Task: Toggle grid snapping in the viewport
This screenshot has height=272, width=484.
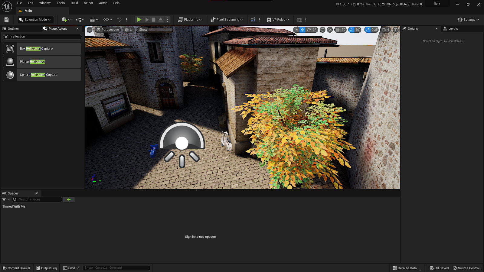Action: pyautogui.click(x=338, y=30)
